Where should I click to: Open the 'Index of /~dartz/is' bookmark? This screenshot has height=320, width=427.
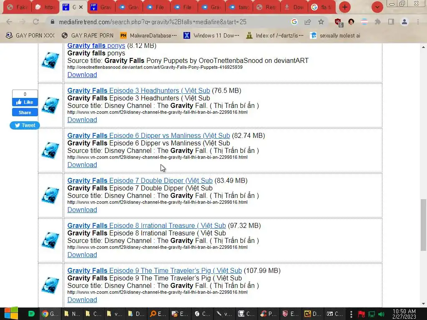pos(275,35)
